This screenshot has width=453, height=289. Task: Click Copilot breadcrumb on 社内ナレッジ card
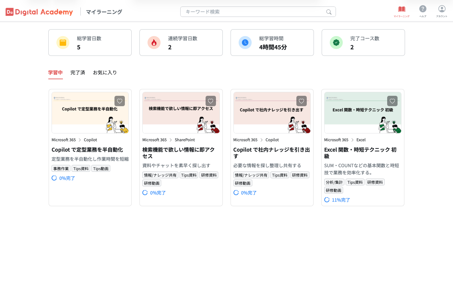point(272,140)
